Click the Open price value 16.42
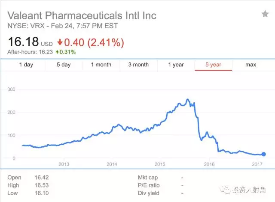Image resolution: width=275 pixels, height=202 pixels. [x=41, y=177]
